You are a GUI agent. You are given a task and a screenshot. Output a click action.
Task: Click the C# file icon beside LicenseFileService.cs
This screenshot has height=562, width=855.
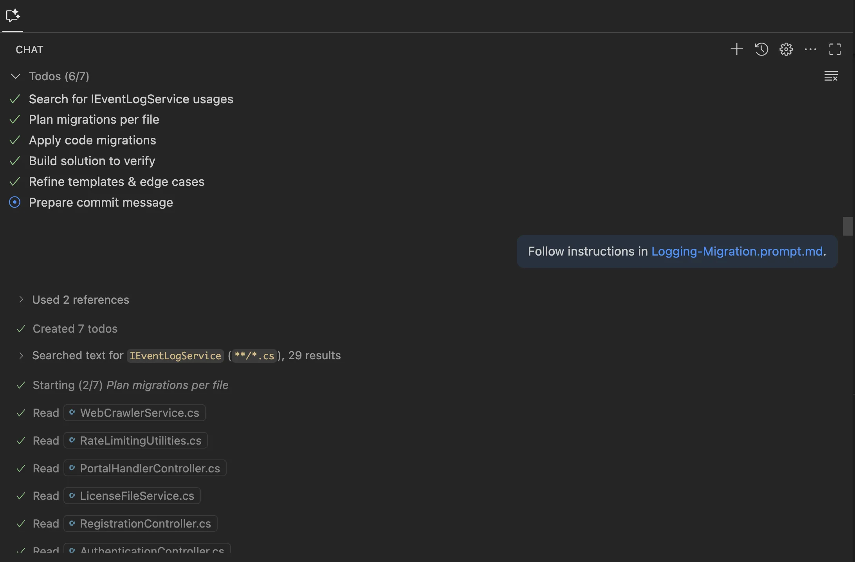click(x=72, y=496)
